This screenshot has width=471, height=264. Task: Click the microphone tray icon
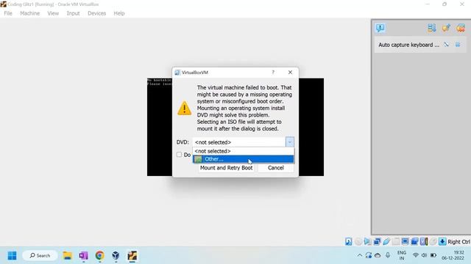pyautogui.click(x=388, y=255)
